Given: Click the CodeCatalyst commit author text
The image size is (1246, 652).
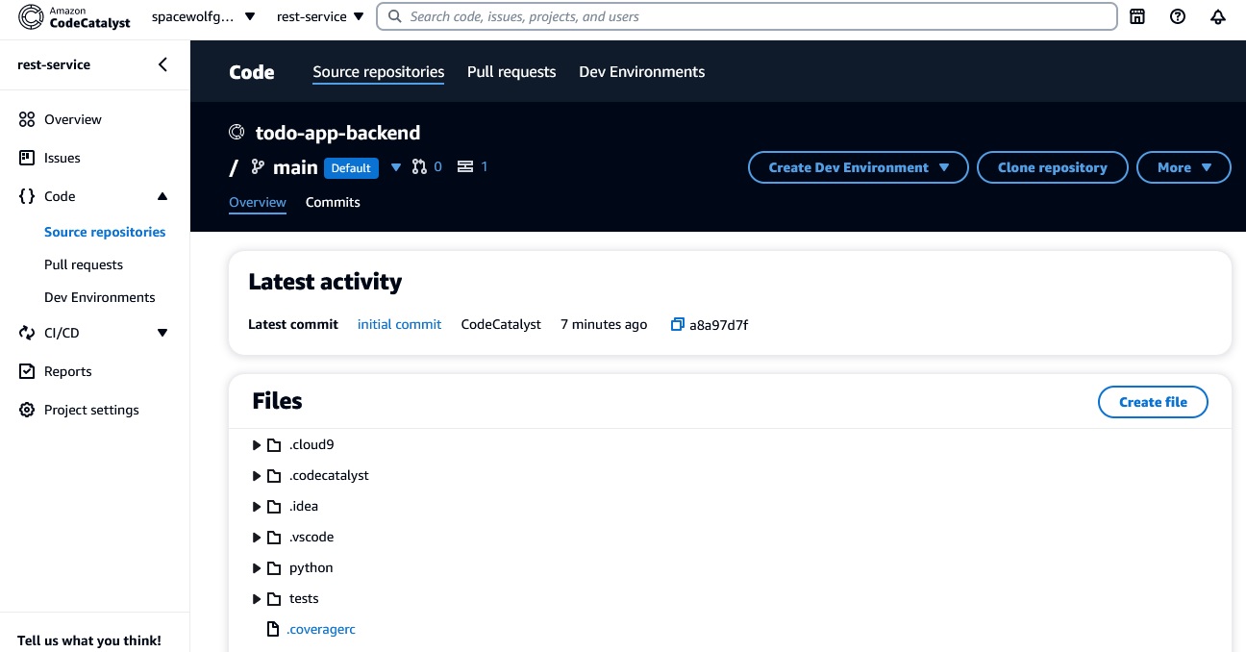Looking at the screenshot, I should [501, 325].
